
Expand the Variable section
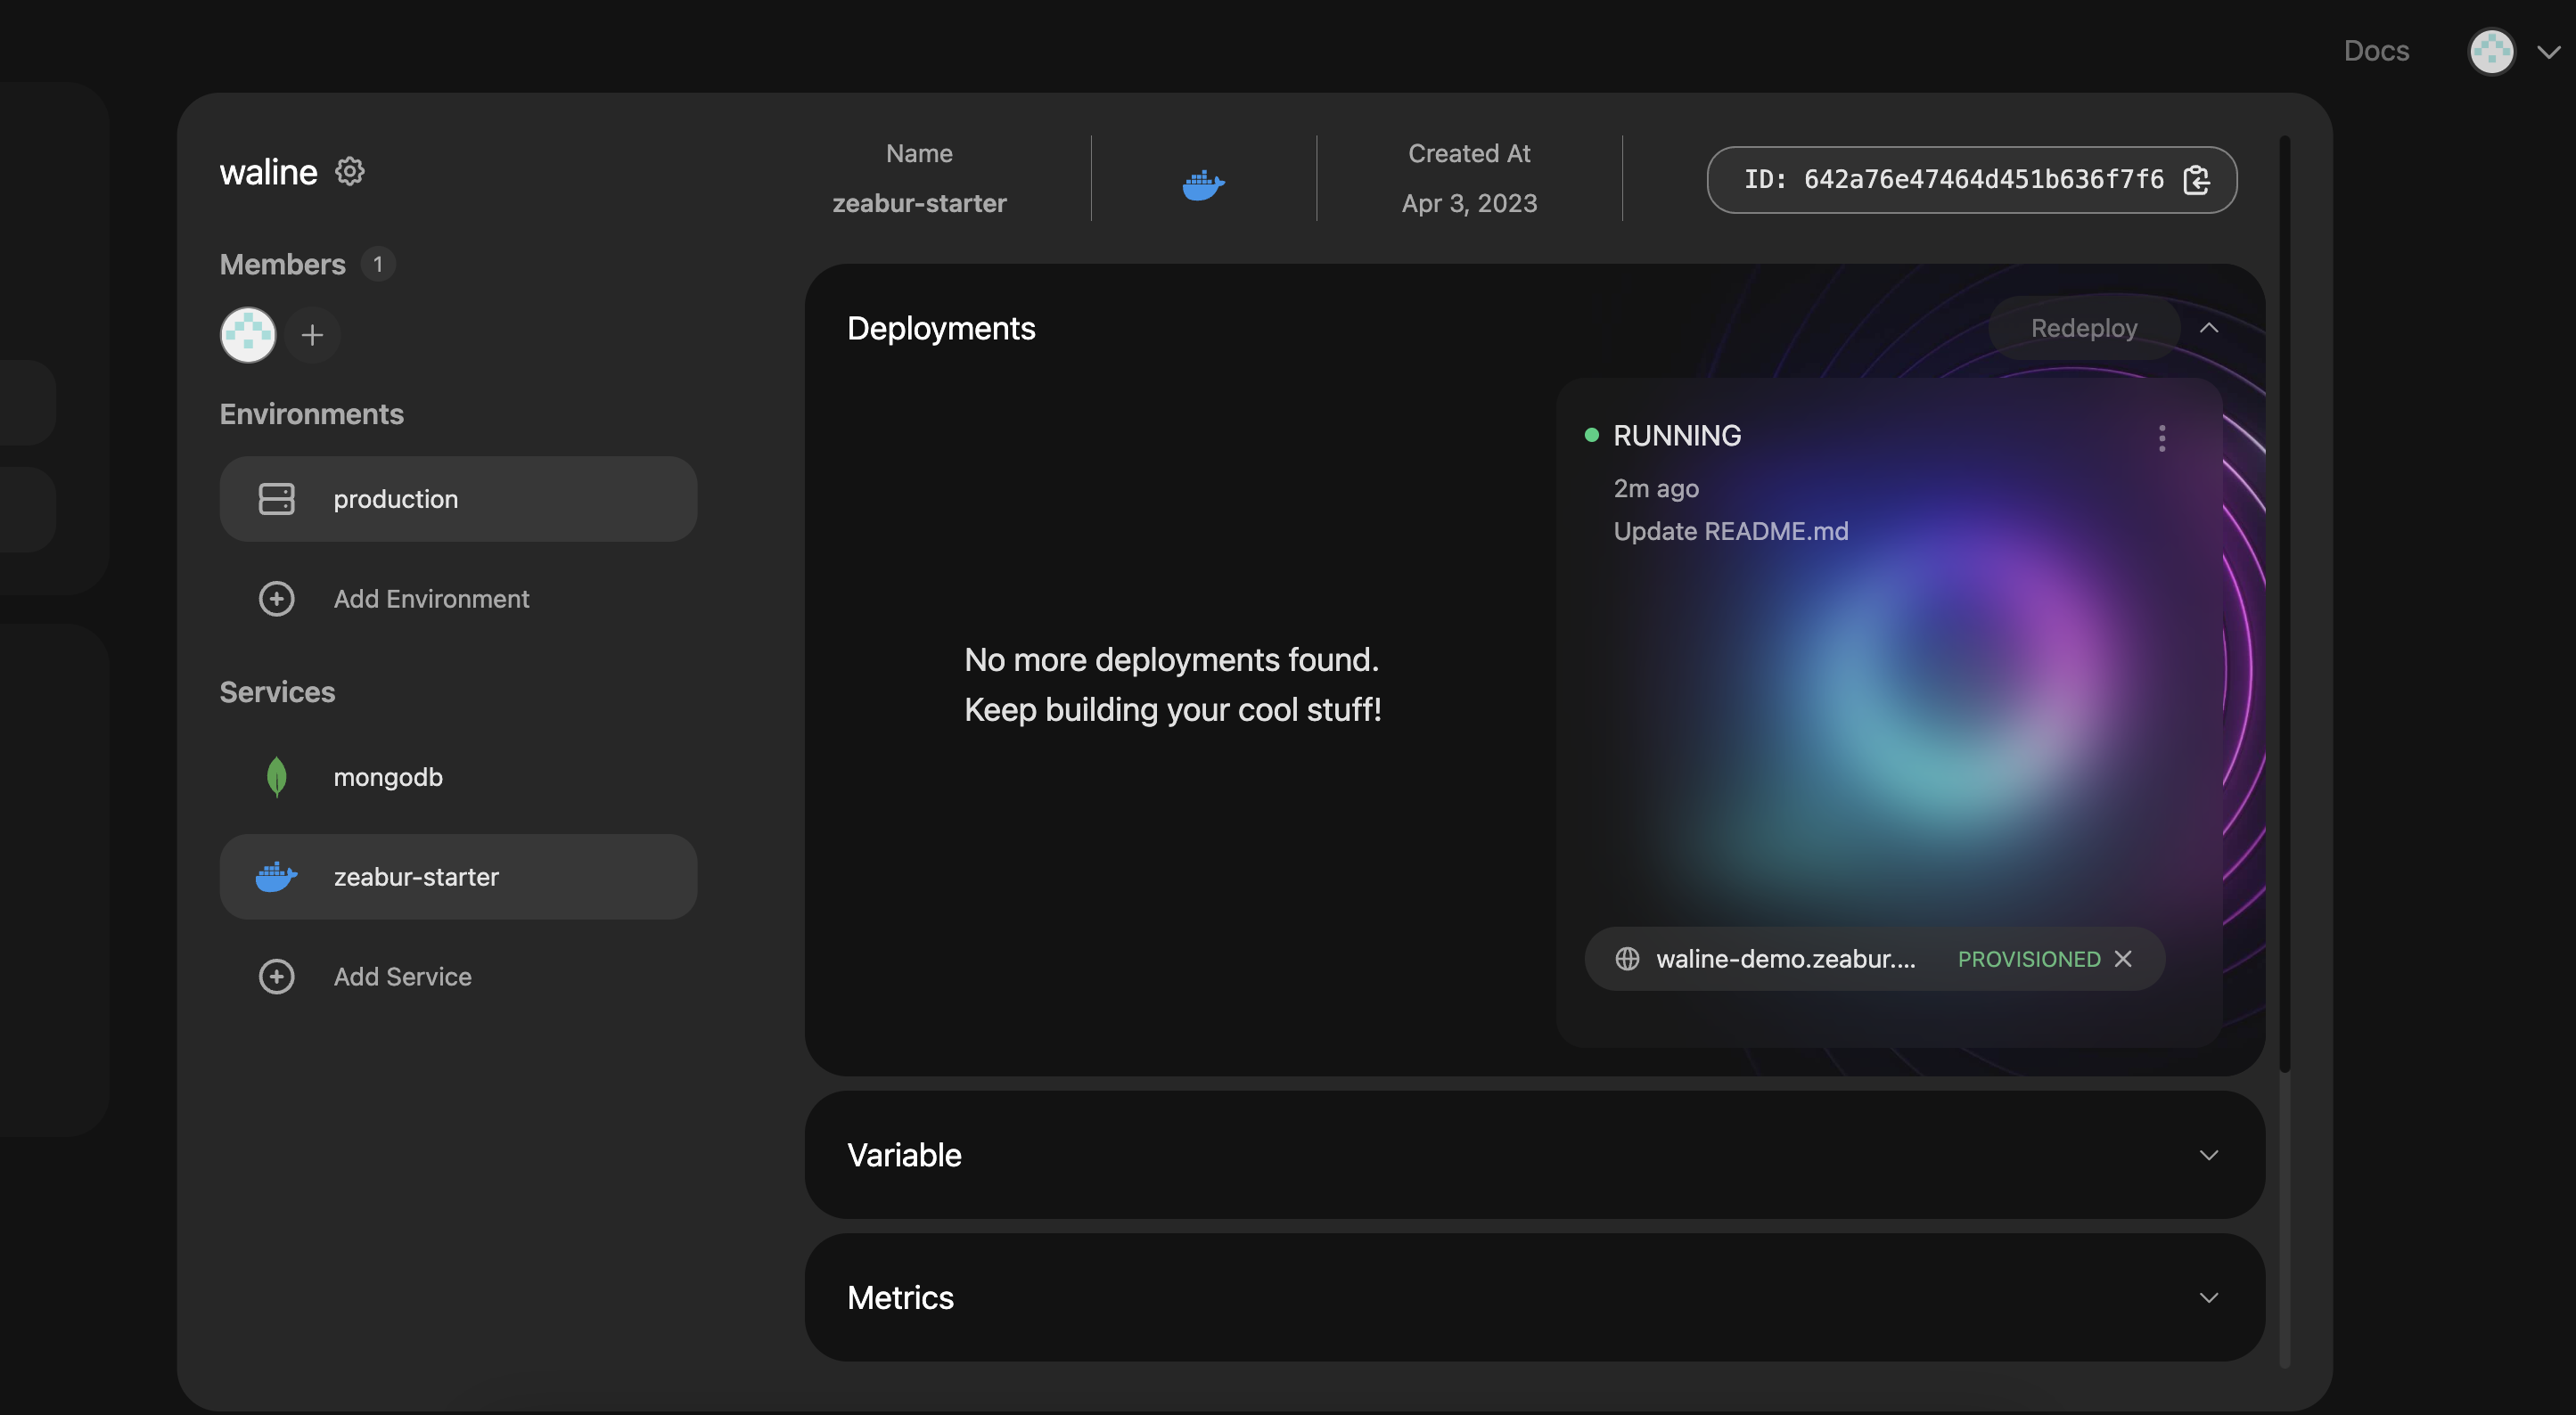point(2209,1155)
